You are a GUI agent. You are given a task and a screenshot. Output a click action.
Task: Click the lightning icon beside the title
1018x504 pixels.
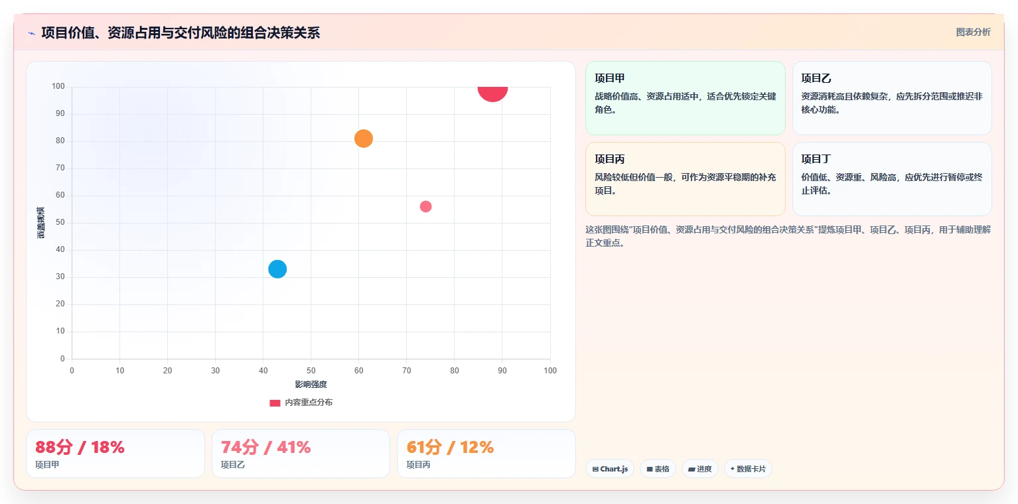32,32
